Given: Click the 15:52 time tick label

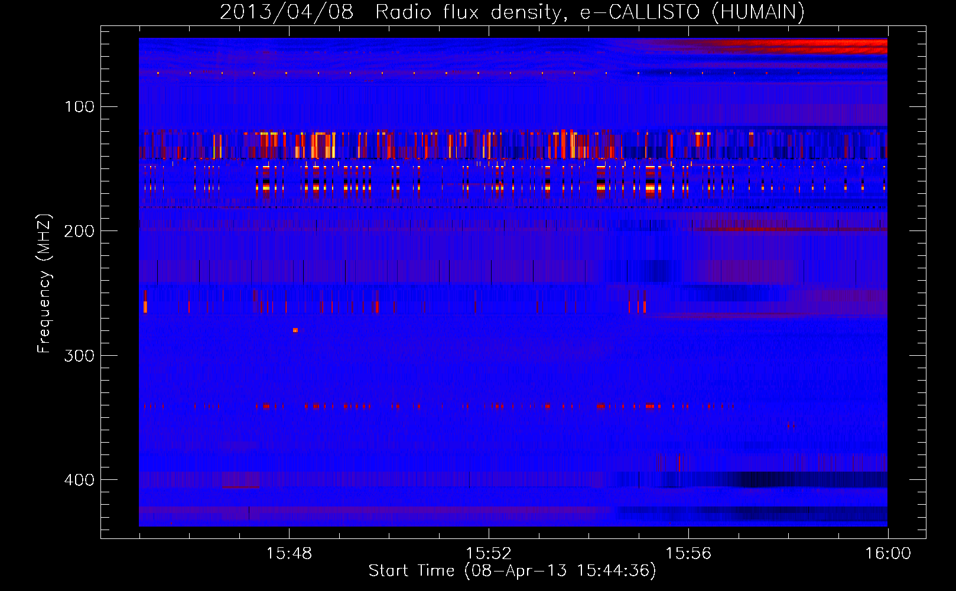Looking at the screenshot, I should pyautogui.click(x=489, y=554).
